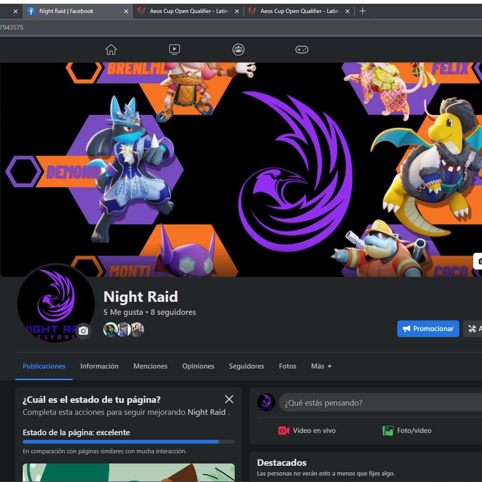Close the second Aeos Cup tab

[237, 12]
